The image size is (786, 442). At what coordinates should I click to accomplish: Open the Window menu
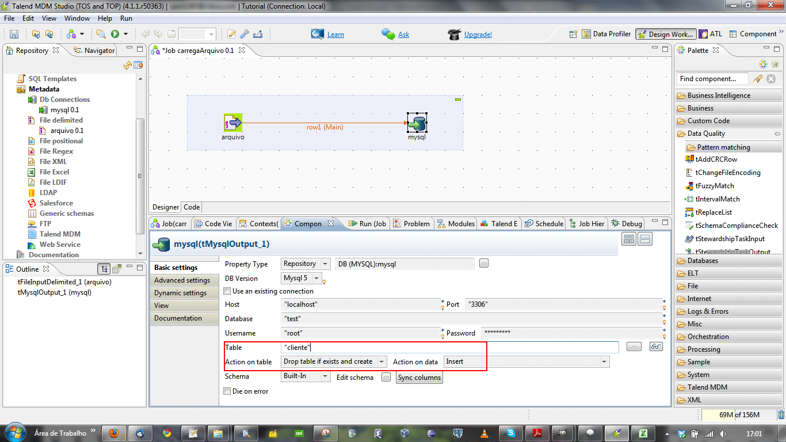[x=77, y=18]
